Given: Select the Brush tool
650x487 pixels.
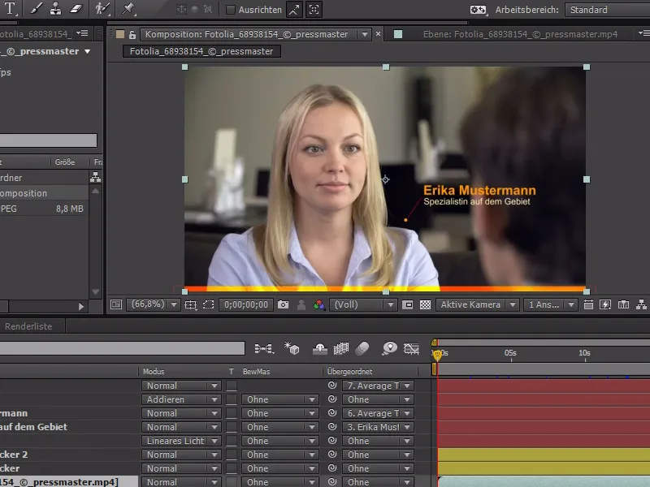Looking at the screenshot, I should click(36, 9).
